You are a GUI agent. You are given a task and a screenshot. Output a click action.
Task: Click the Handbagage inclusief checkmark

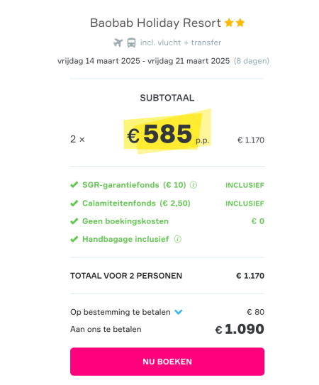74,239
